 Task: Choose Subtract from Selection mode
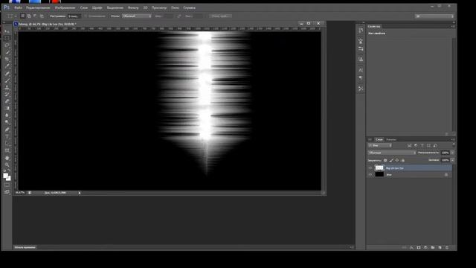click(x=35, y=16)
